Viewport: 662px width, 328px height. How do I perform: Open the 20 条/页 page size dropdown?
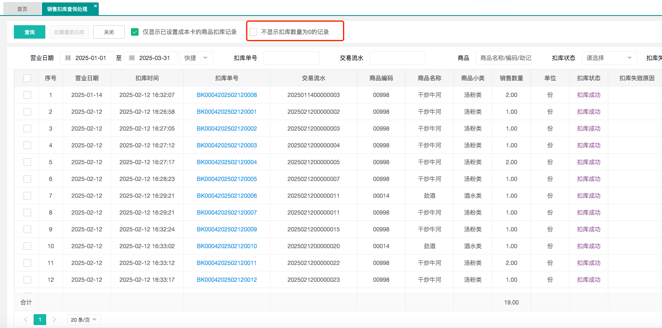(x=84, y=320)
